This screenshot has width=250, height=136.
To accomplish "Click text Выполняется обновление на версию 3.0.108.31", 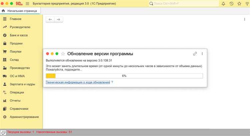I will coord(79,60).
